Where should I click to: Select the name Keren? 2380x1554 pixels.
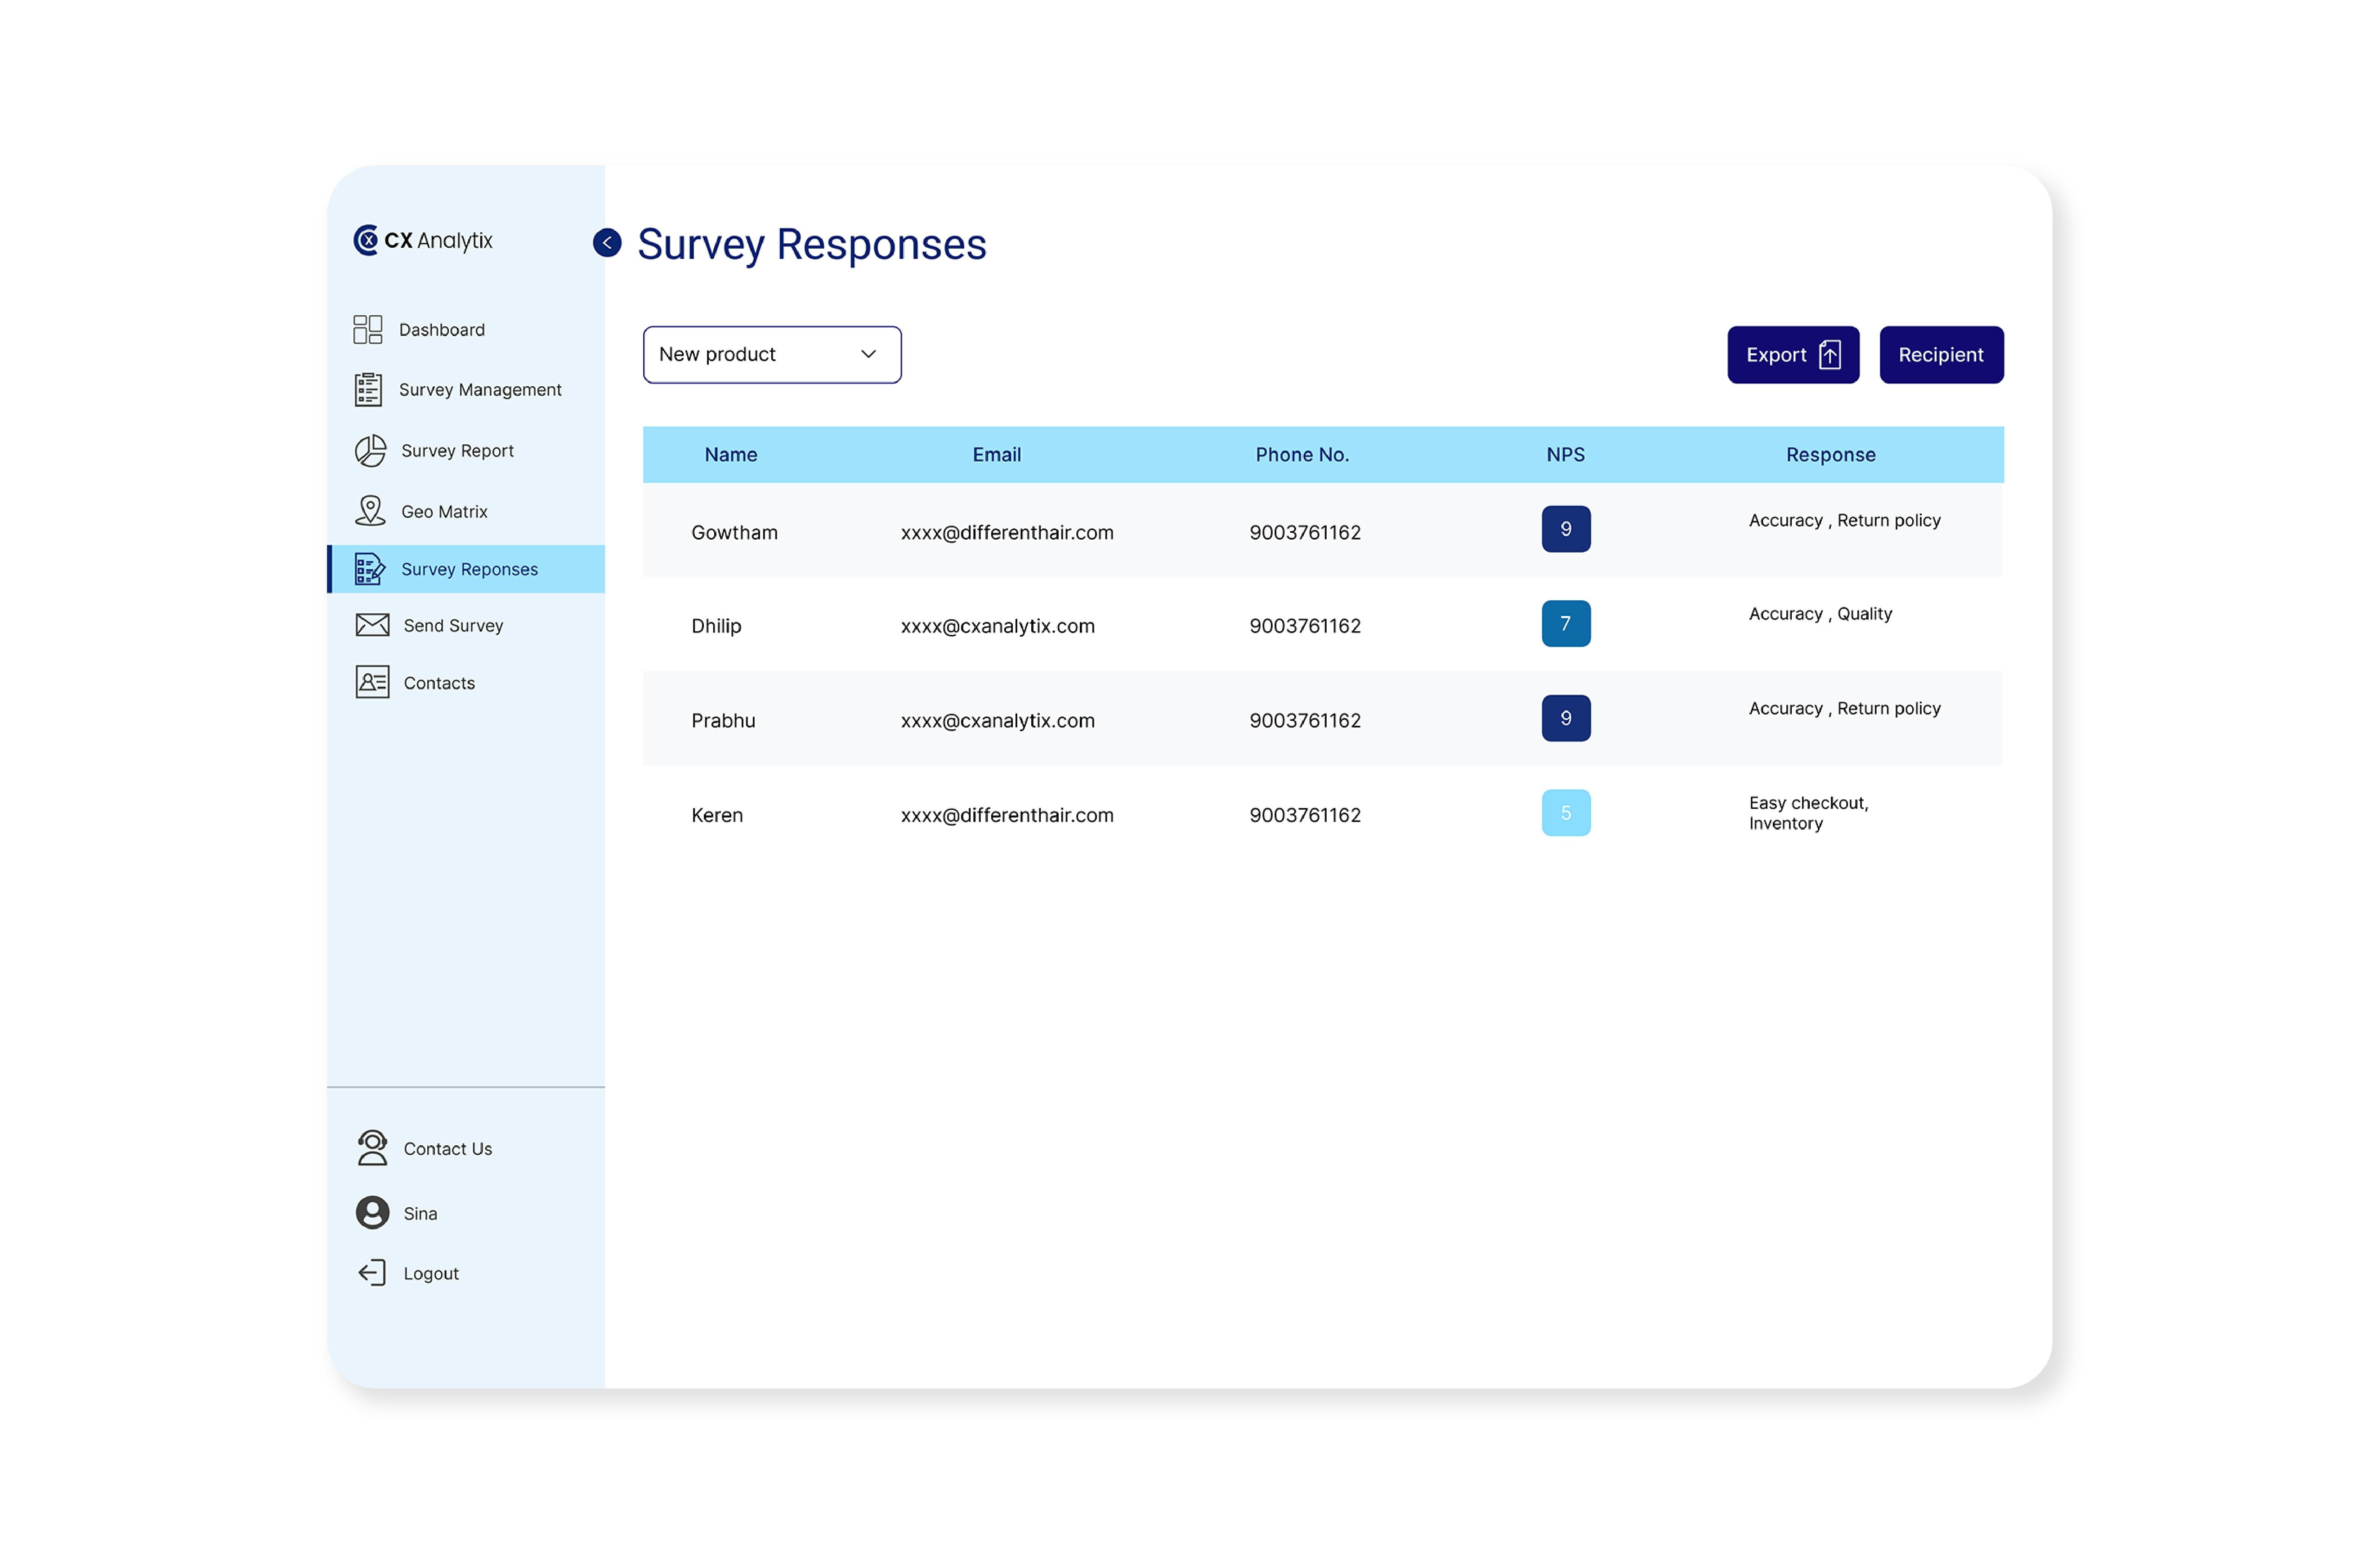click(x=717, y=815)
